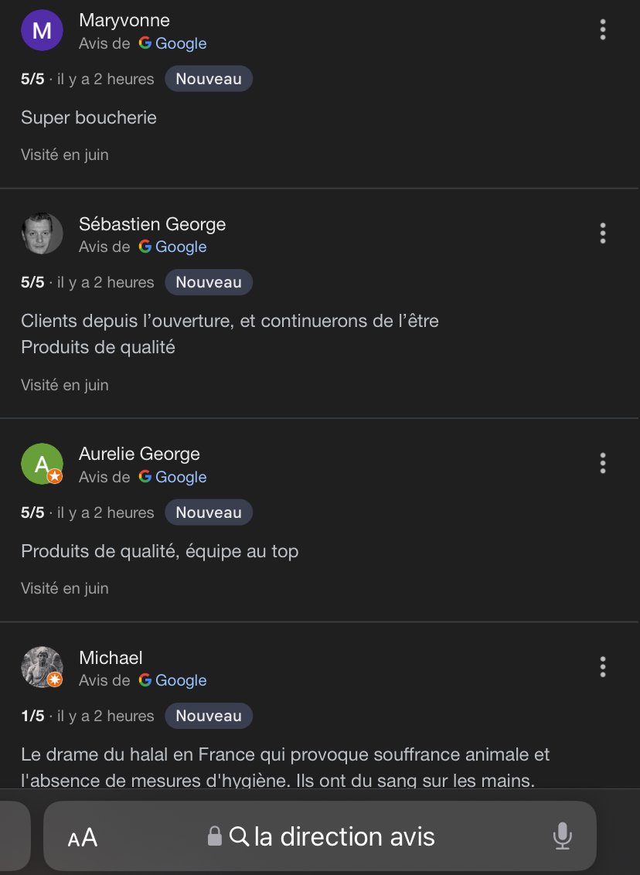Tap Michael's statue profile picture
640x875 pixels.
(x=42, y=667)
